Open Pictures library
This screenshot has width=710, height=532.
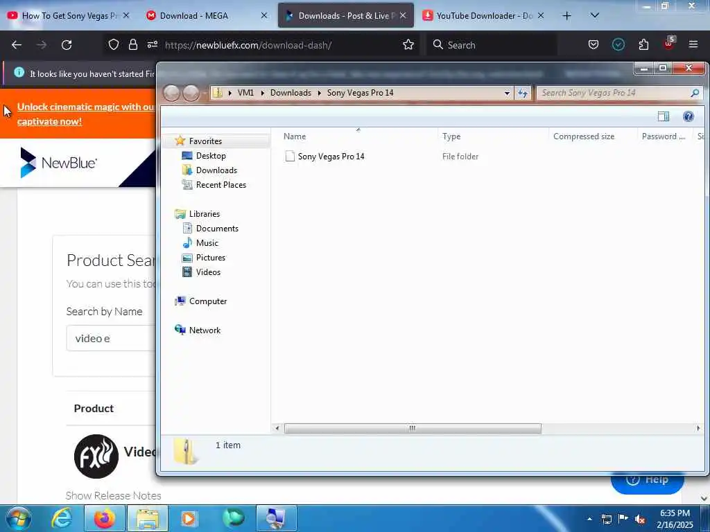pyautogui.click(x=211, y=258)
